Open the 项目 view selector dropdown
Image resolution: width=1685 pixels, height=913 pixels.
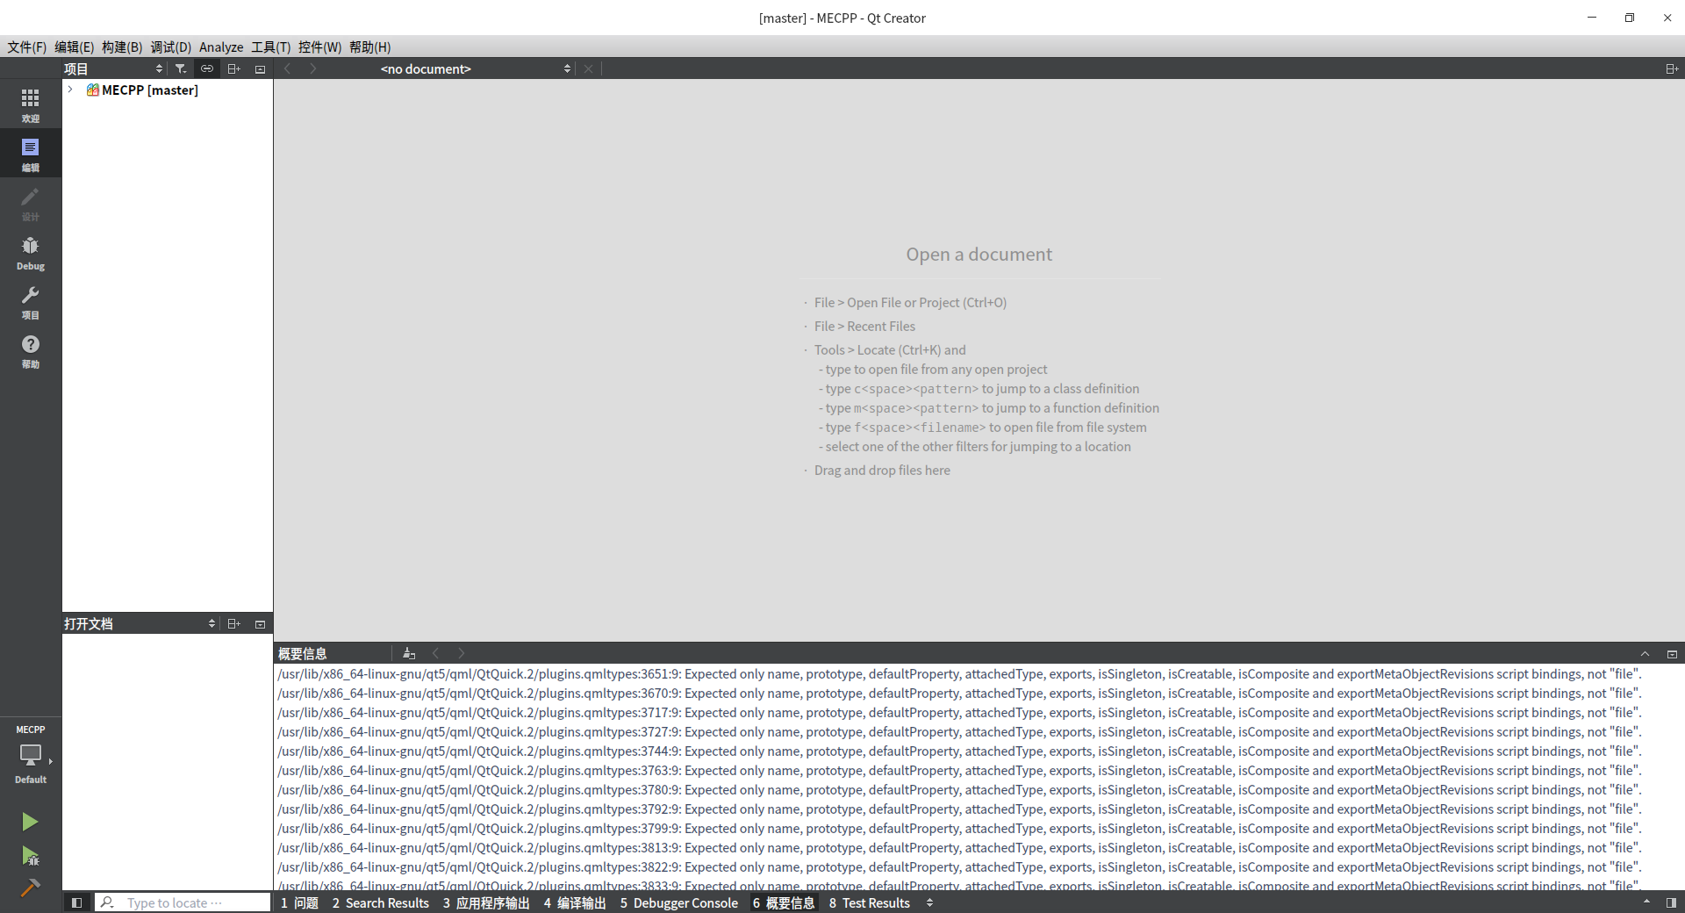(114, 68)
